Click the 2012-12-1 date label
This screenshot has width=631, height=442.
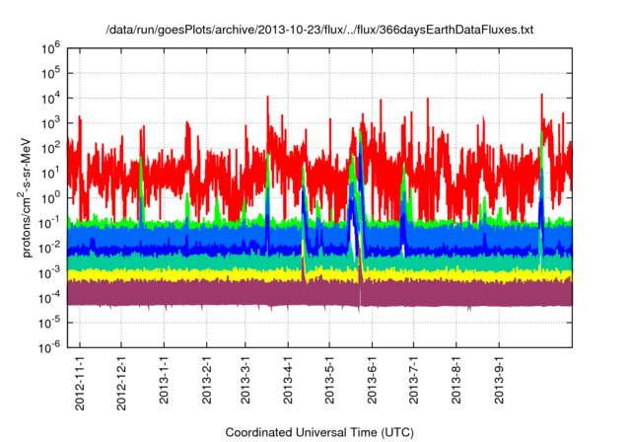click(x=121, y=383)
